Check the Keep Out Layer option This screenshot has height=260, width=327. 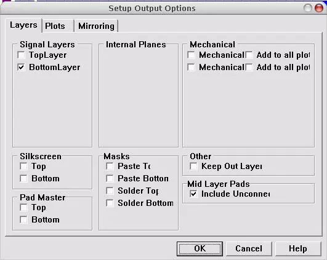coord(193,167)
